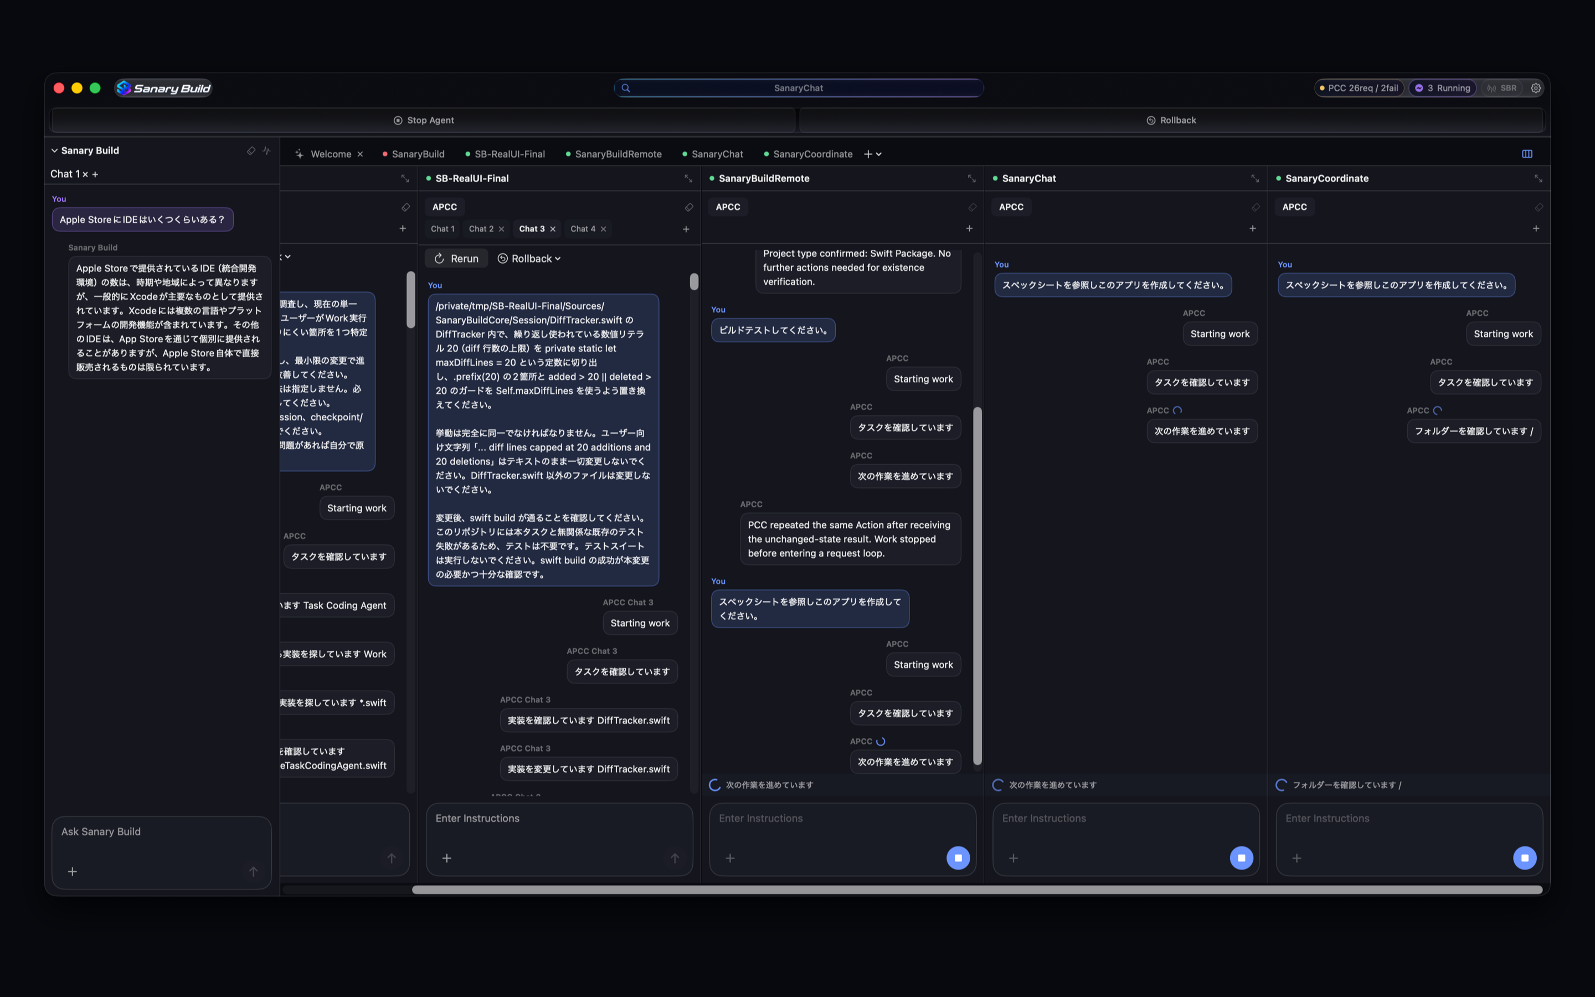Add attachment in Ask Sanary Build box

[x=73, y=872]
